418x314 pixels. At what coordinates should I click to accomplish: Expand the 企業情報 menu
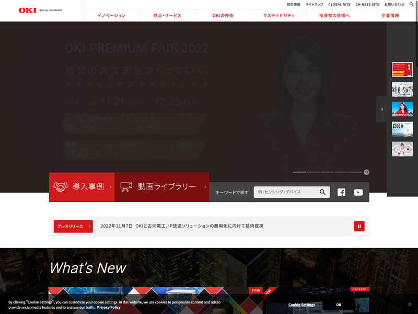pyautogui.click(x=390, y=16)
